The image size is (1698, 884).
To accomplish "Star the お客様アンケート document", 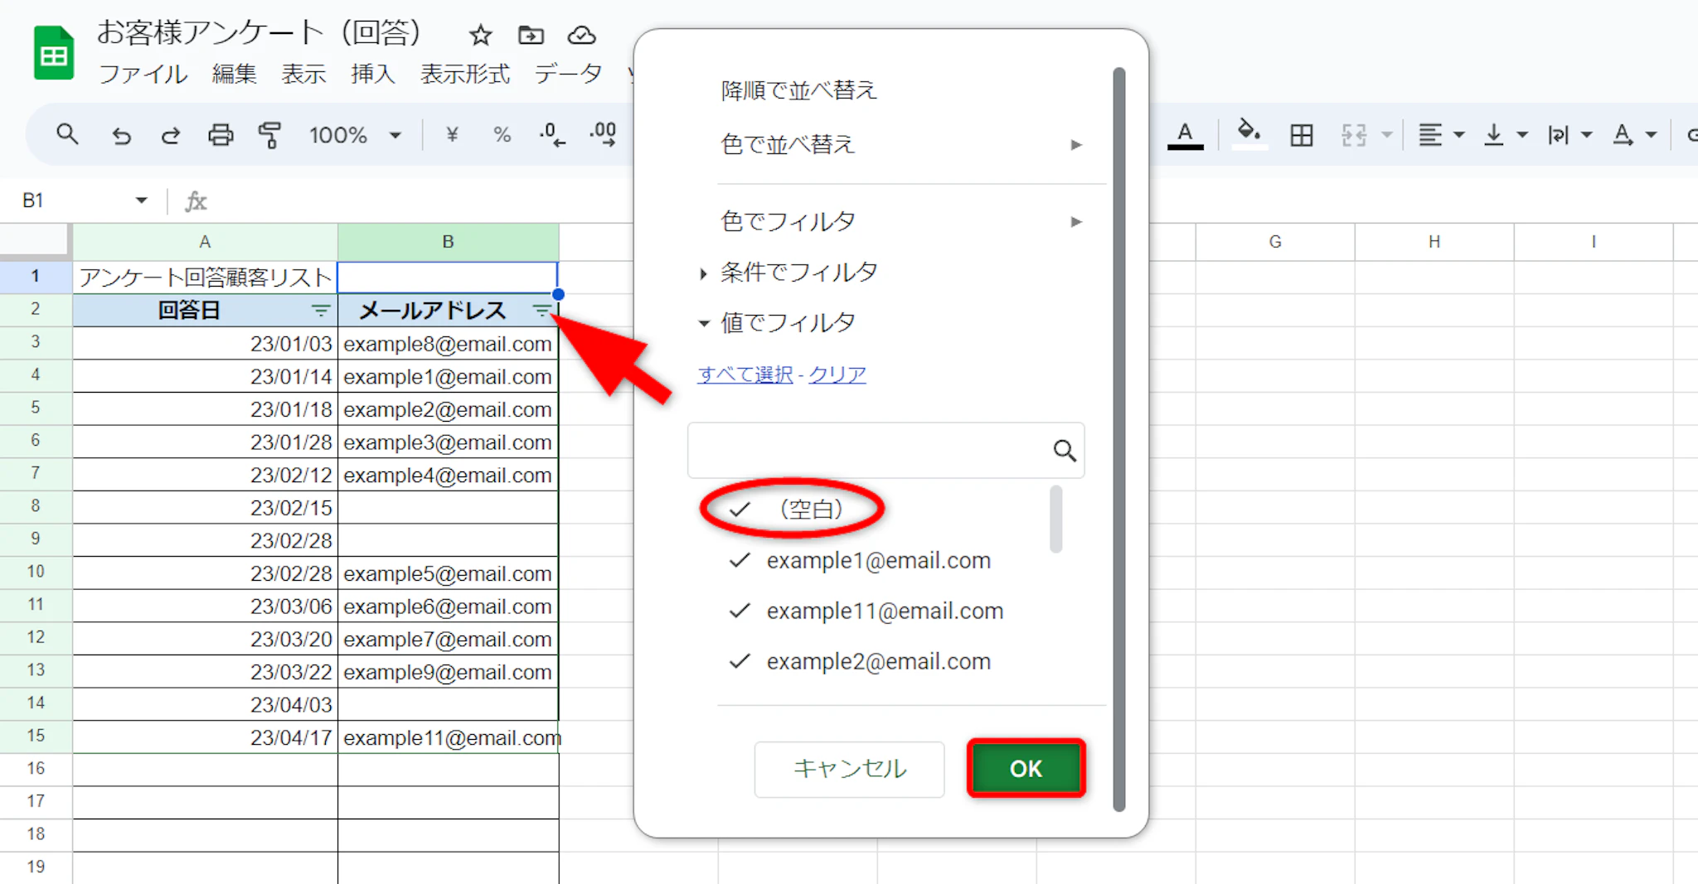I will point(480,36).
